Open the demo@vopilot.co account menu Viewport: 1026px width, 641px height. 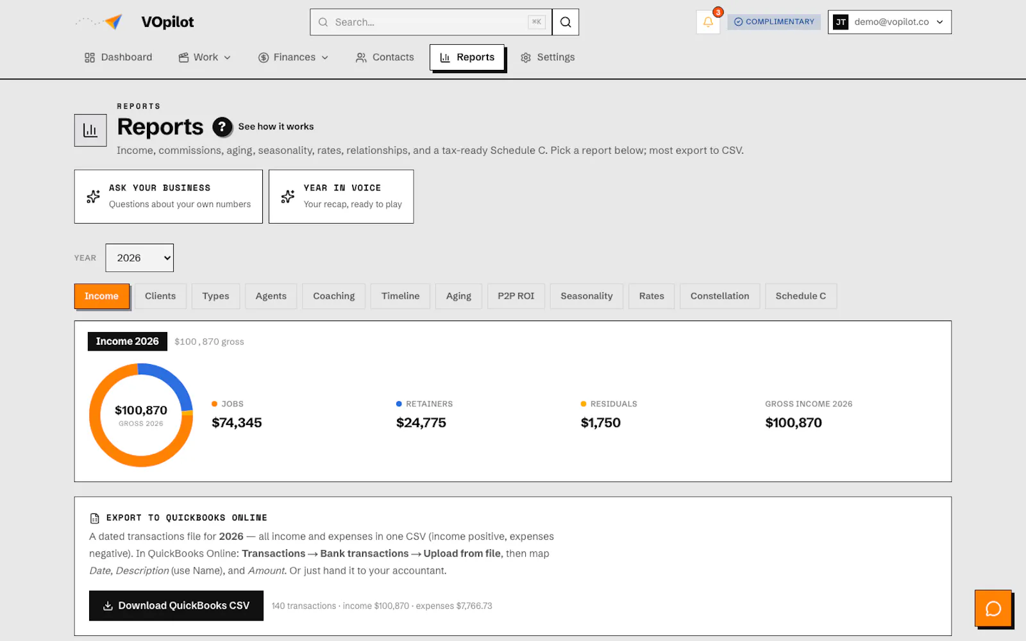pyautogui.click(x=889, y=22)
